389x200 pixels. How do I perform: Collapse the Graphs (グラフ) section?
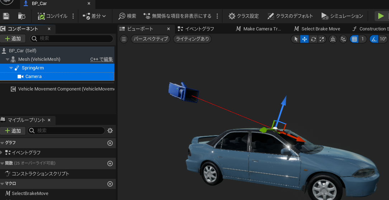coord(2,143)
